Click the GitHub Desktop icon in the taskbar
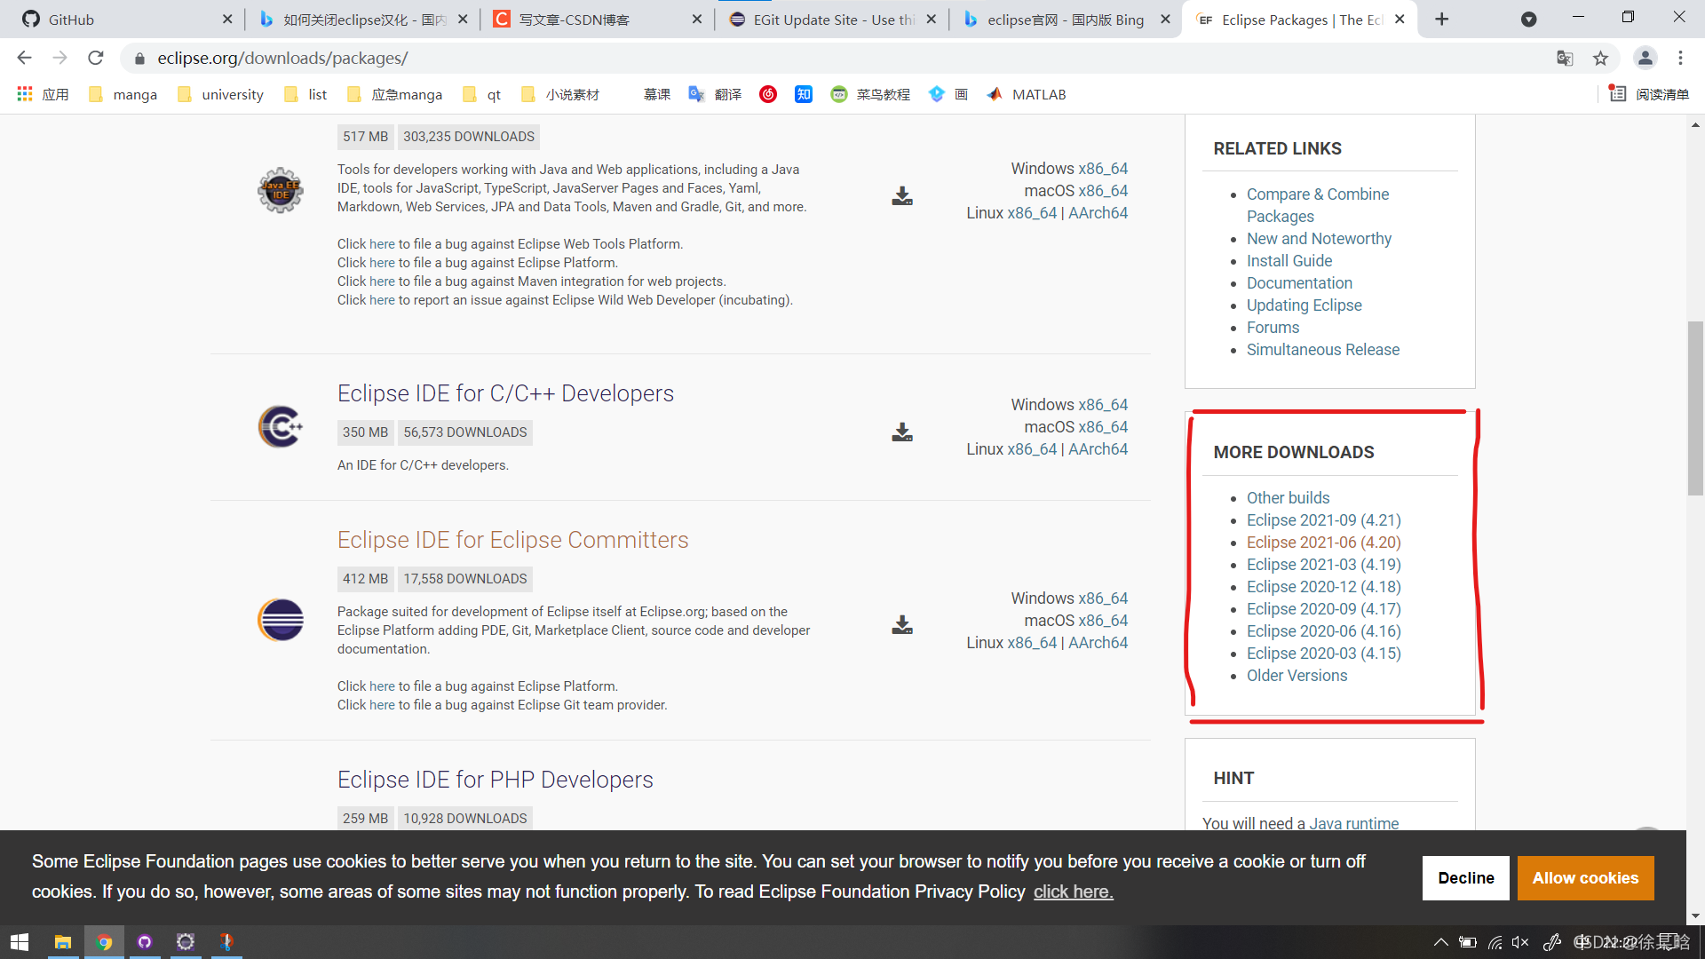This screenshot has width=1705, height=959. (144, 941)
